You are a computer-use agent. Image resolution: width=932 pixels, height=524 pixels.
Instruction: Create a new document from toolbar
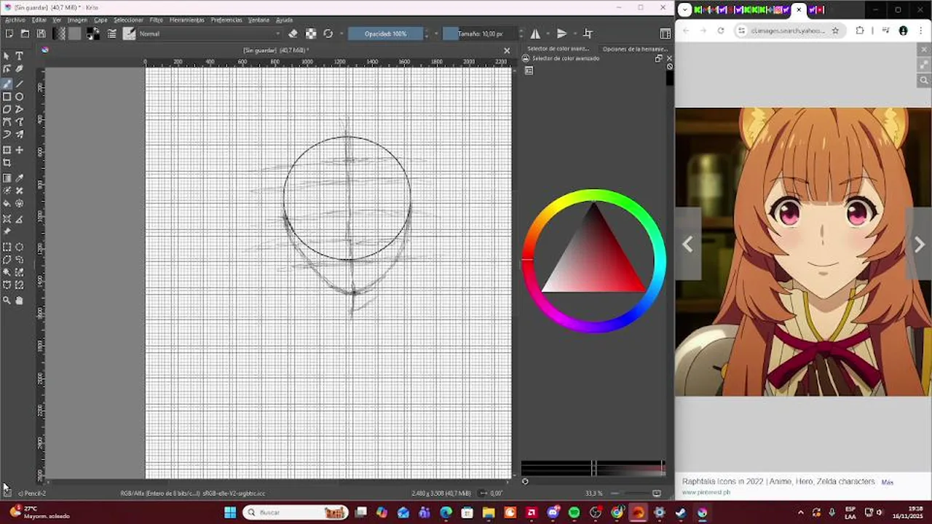[9, 33]
